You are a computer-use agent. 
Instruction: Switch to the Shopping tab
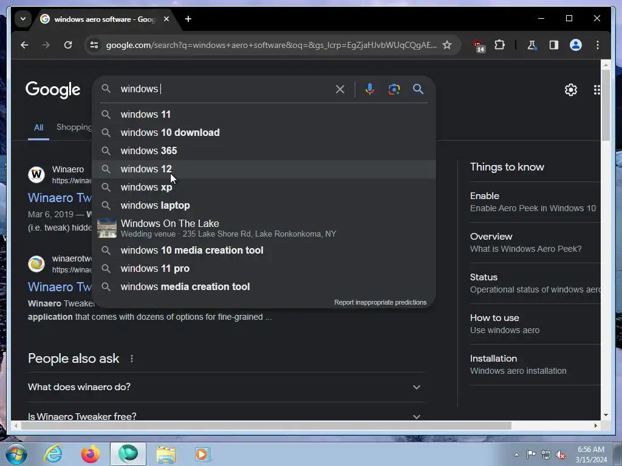tap(74, 127)
